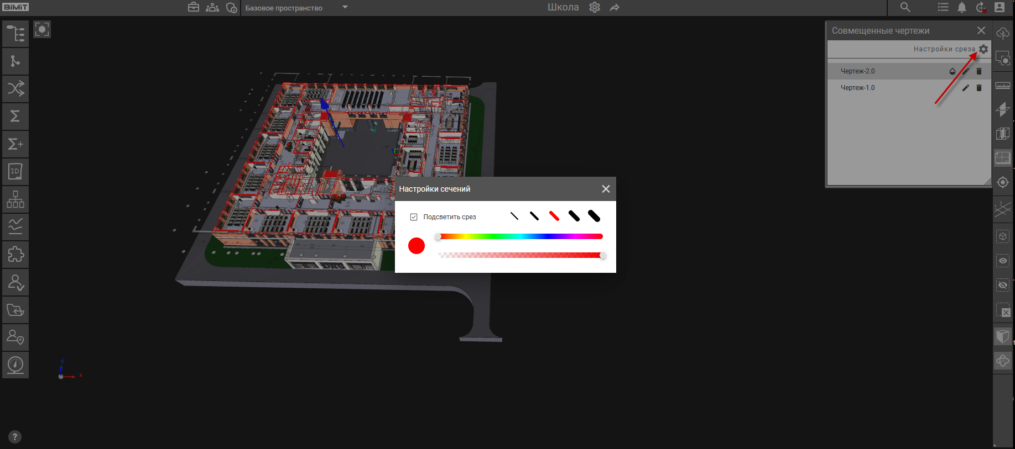Select the thinnest section line thickness
The image size is (1015, 449).
[514, 216]
